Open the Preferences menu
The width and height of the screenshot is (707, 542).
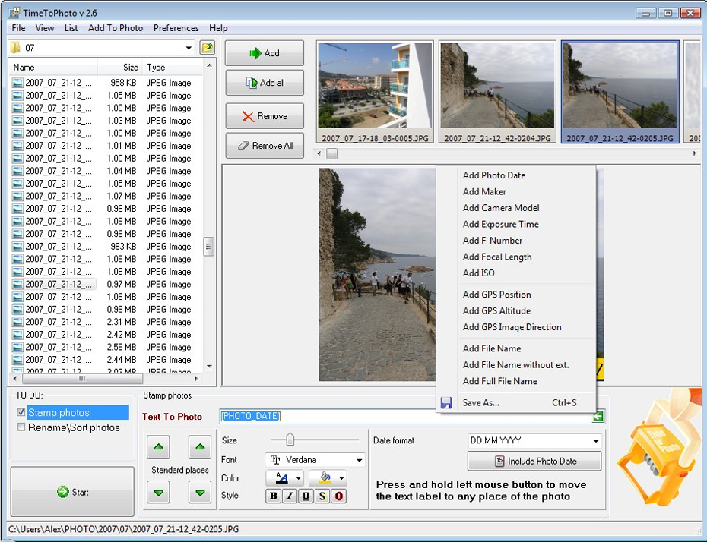tap(176, 28)
